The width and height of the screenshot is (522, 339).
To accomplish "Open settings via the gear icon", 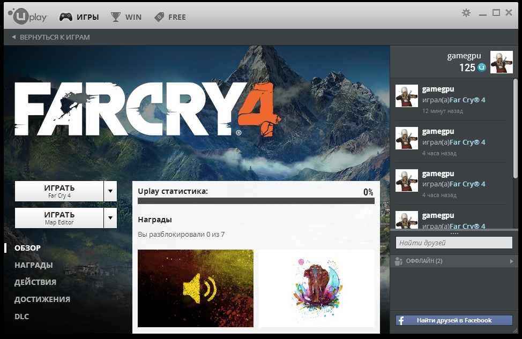I will coord(466,13).
